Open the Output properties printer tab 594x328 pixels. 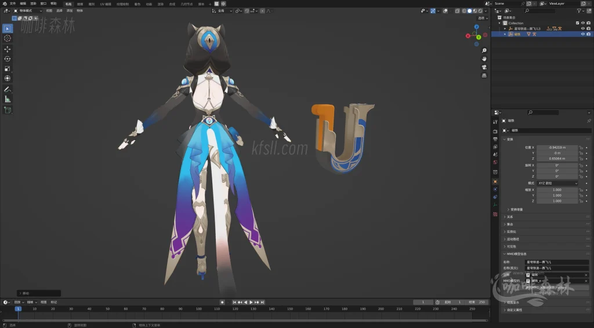click(x=495, y=139)
